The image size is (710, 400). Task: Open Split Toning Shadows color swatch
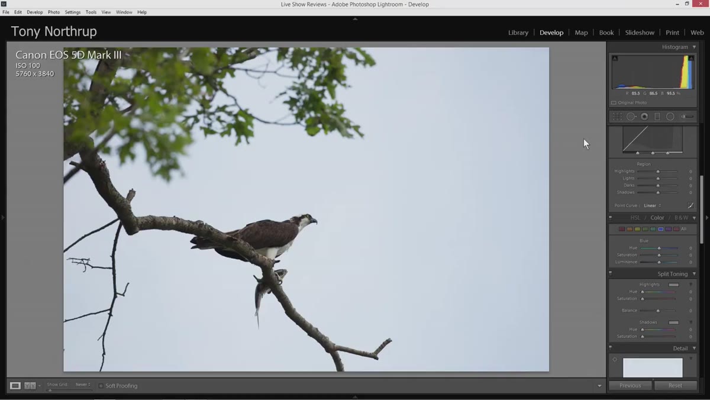[673, 322]
